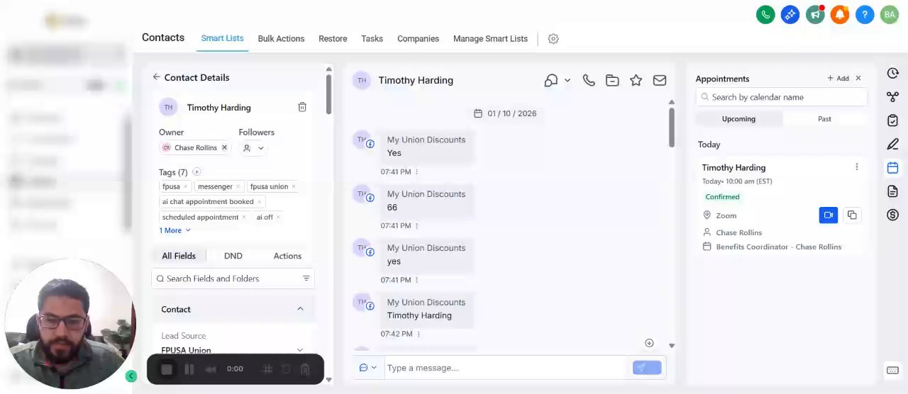Open the appointments calendar sidebar icon
This screenshot has width=908, height=394.
click(x=893, y=168)
